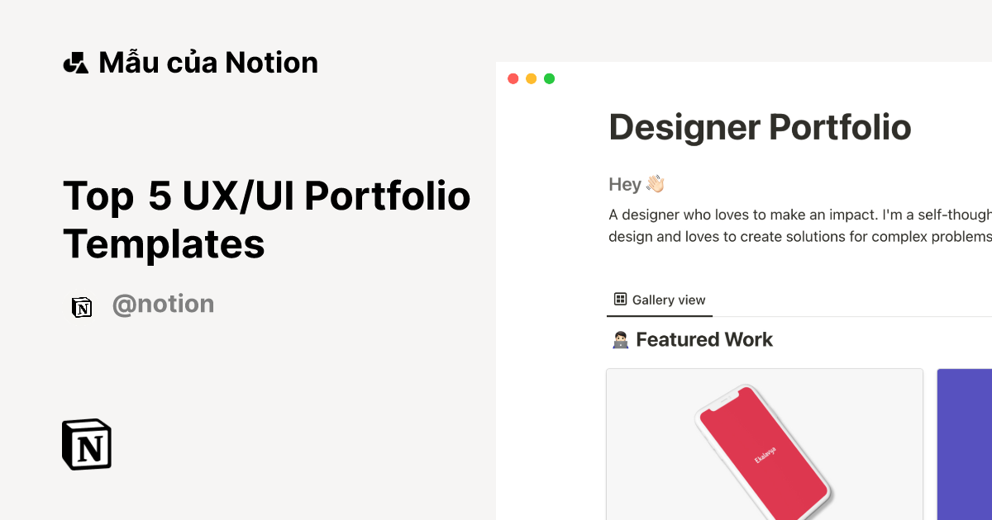992x520 pixels.
Task: Click the Top 5 UX/UI Portfolio Templates title
Action: 266,220
